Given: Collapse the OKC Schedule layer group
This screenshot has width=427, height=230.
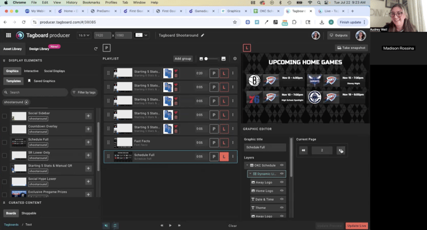Looking at the screenshot, I should 247,165.
